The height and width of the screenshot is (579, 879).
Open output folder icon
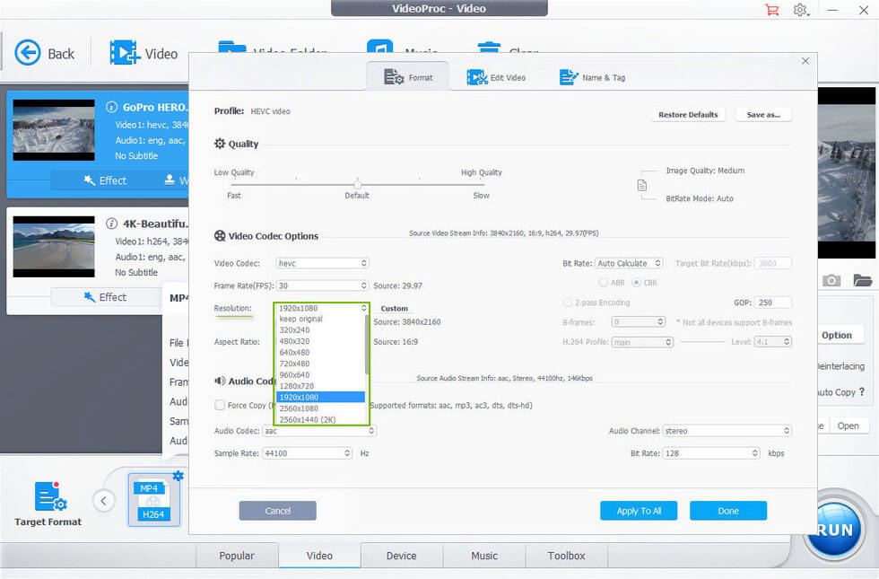[862, 280]
